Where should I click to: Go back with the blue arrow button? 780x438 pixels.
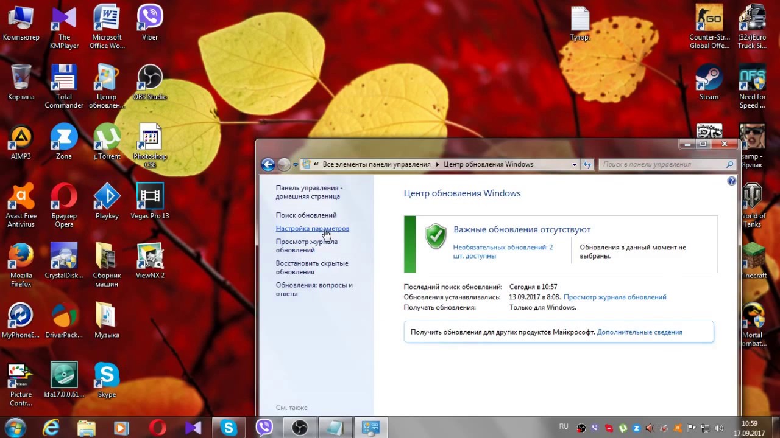point(268,164)
